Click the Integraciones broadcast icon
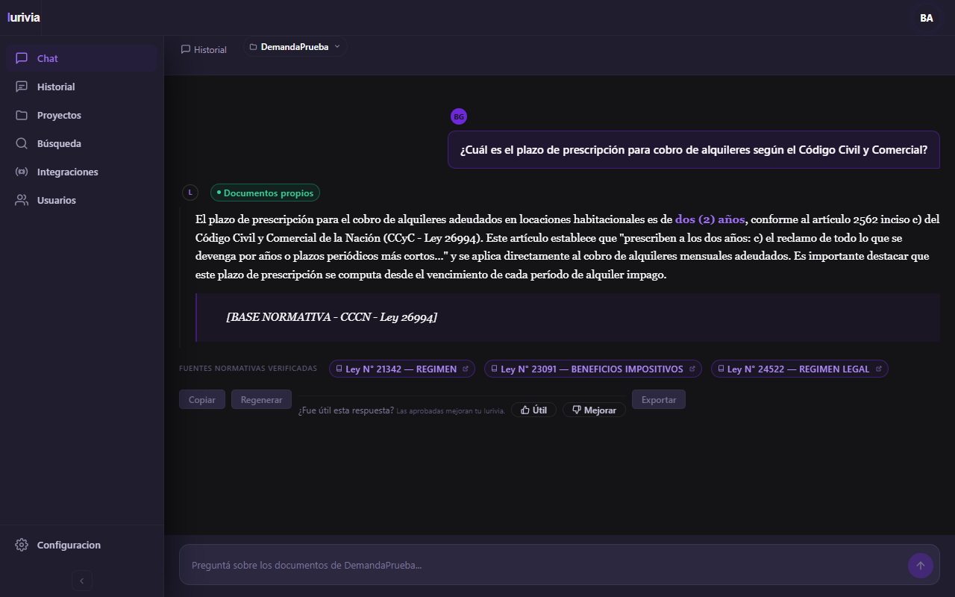This screenshot has height=597, width=955. (22, 172)
